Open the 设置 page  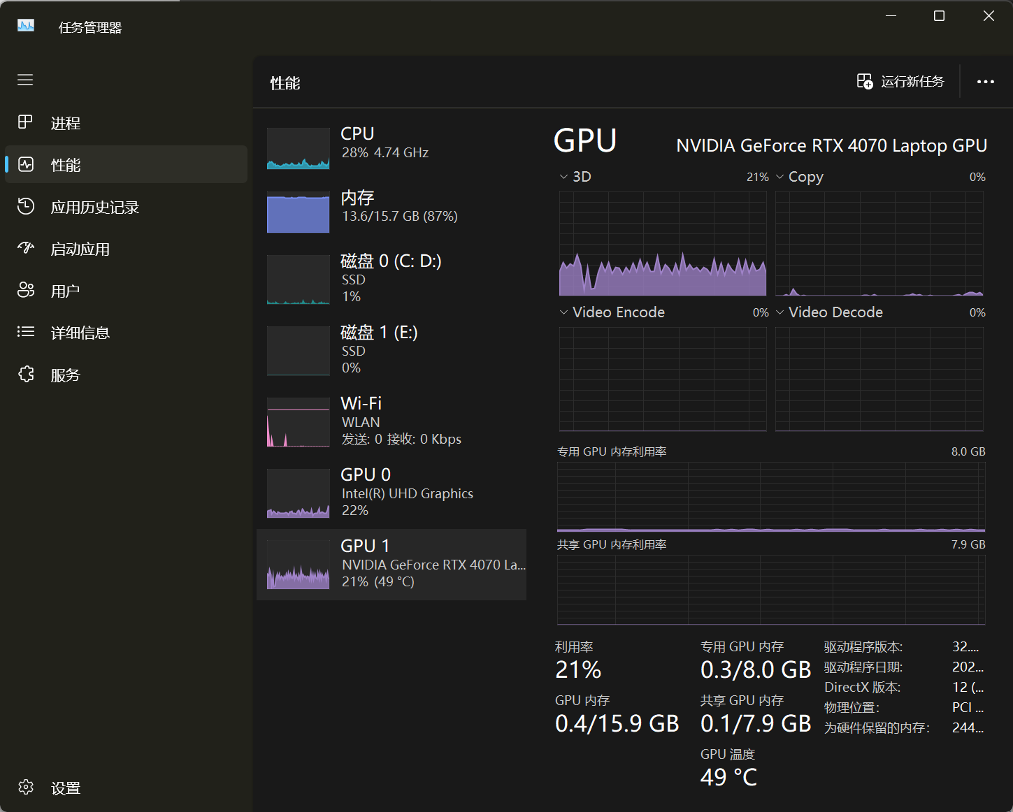coord(126,788)
